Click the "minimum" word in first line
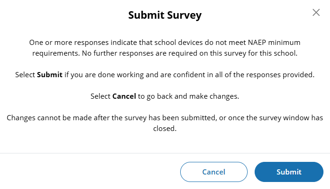 tap(286, 42)
